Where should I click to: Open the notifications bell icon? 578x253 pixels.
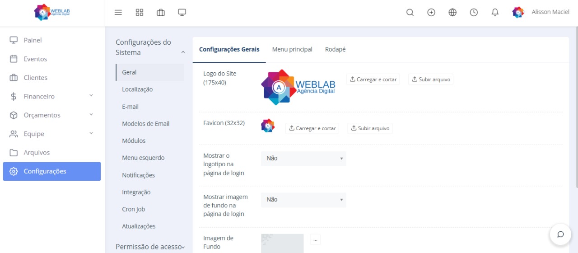[x=495, y=13]
